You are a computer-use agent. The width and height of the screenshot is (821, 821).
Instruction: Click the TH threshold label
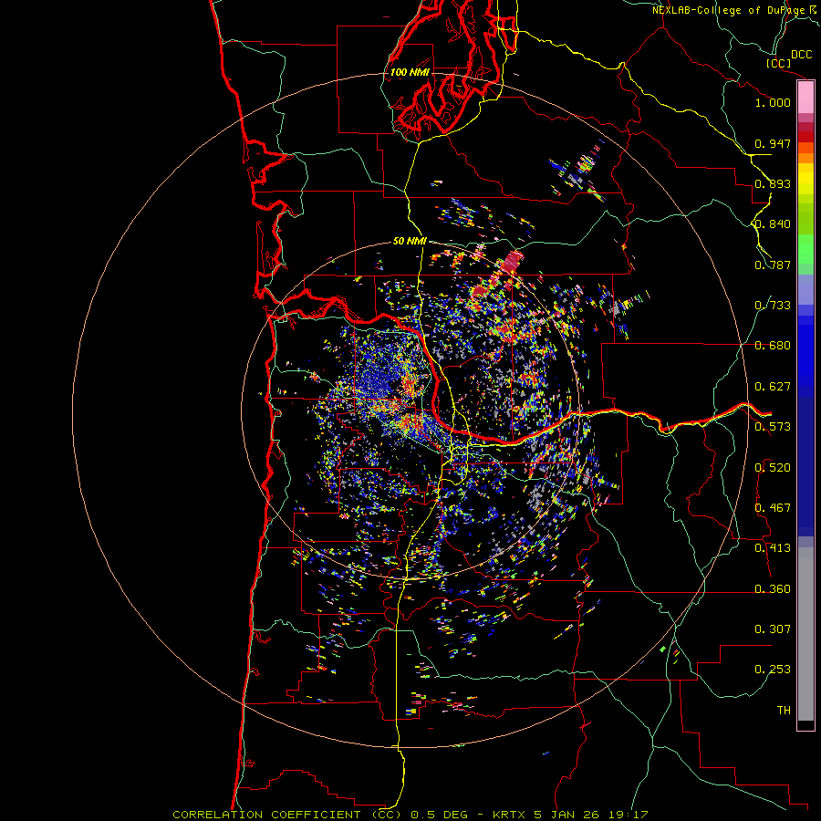pyautogui.click(x=784, y=711)
